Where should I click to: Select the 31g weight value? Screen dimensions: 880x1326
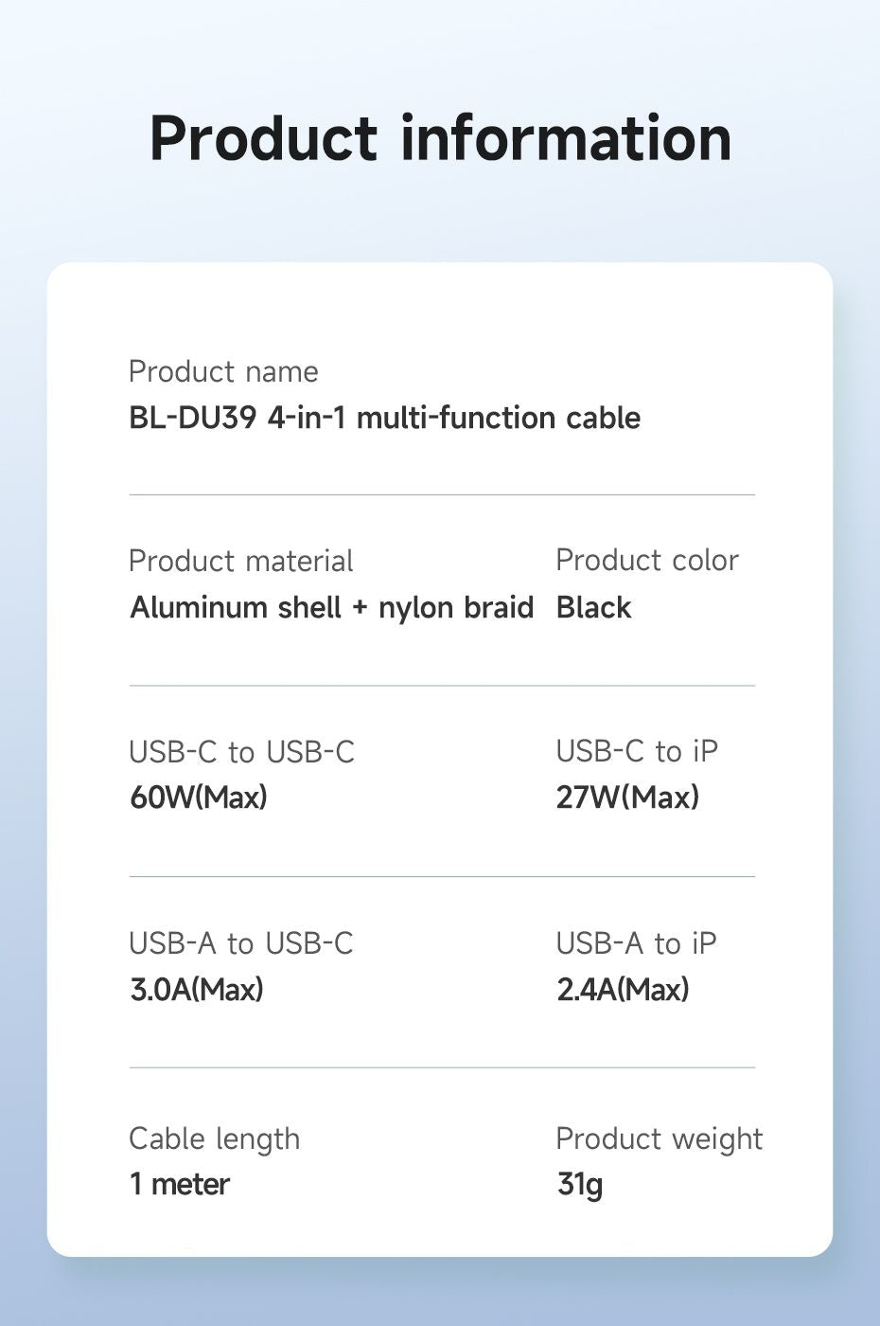[x=579, y=1184]
